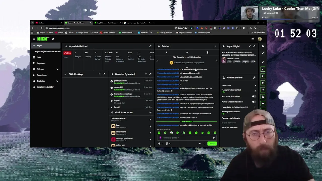Click the lightning bolt widget icon in right sidebar
The height and width of the screenshot is (181, 322).
tap(263, 69)
